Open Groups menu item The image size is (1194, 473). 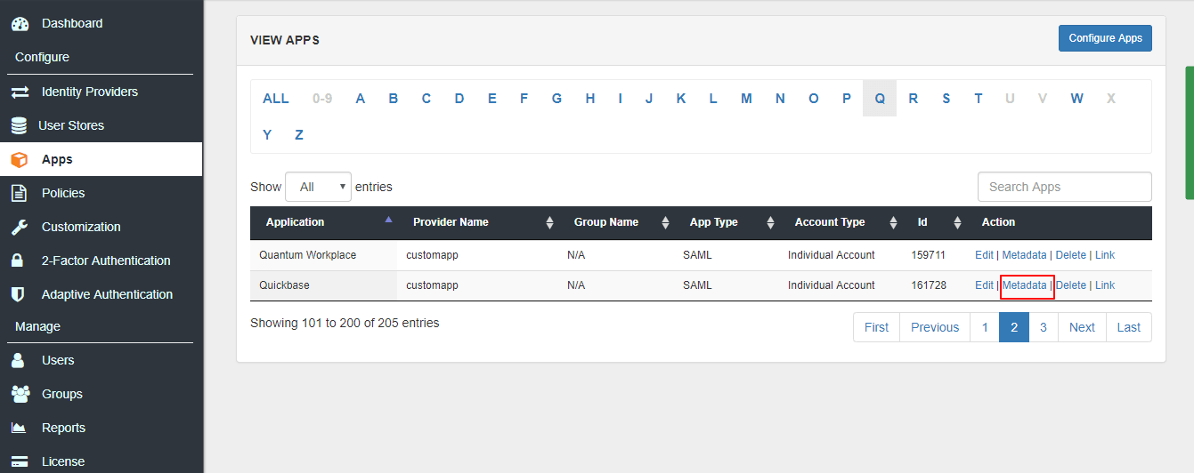coord(62,394)
